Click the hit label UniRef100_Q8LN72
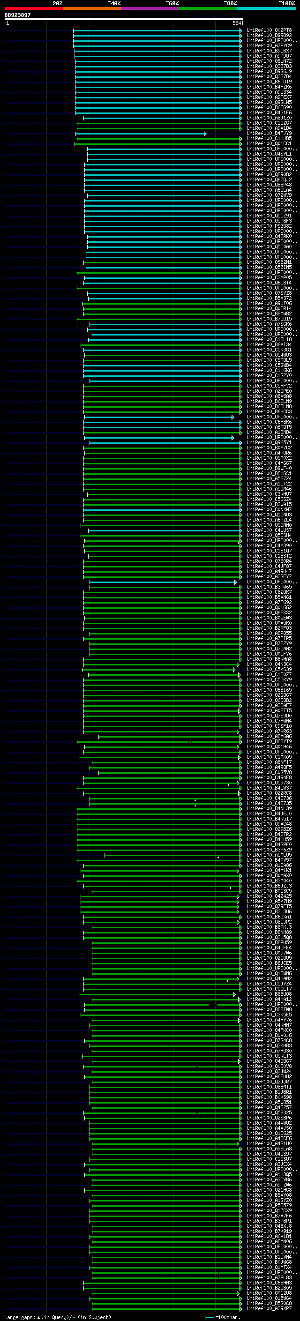 tap(269, 61)
